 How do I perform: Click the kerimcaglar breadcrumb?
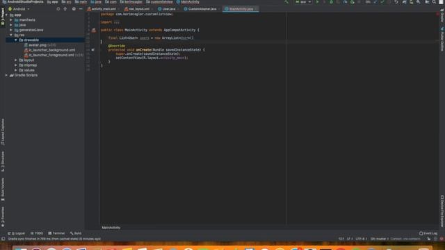coord(131,1)
